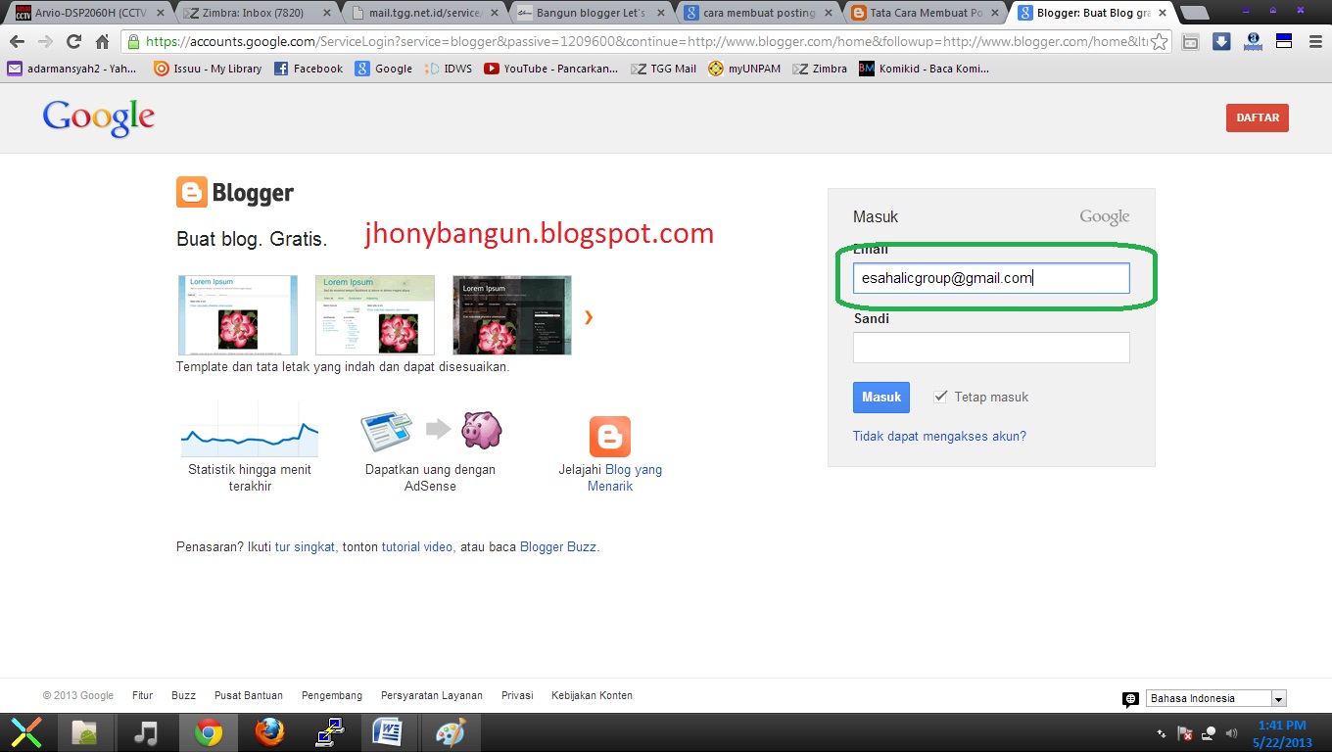The width and height of the screenshot is (1332, 752).
Task: Switch to the Tata Cara Membuat tab
Action: click(924, 13)
